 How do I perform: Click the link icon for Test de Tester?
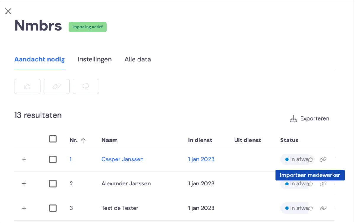point(323,208)
